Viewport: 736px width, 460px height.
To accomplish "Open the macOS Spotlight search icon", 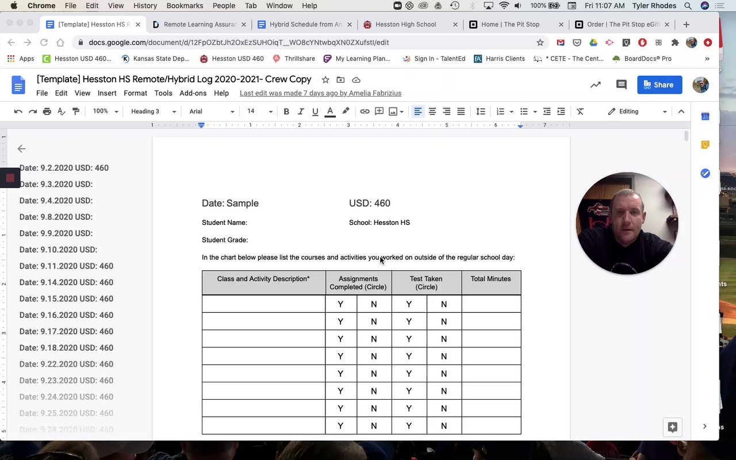I will coord(688,6).
